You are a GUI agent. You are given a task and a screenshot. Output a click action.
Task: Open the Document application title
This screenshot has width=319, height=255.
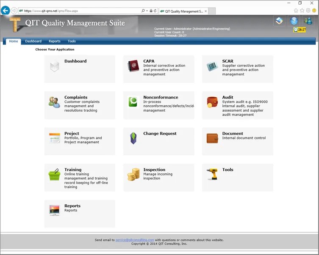coord(233,133)
